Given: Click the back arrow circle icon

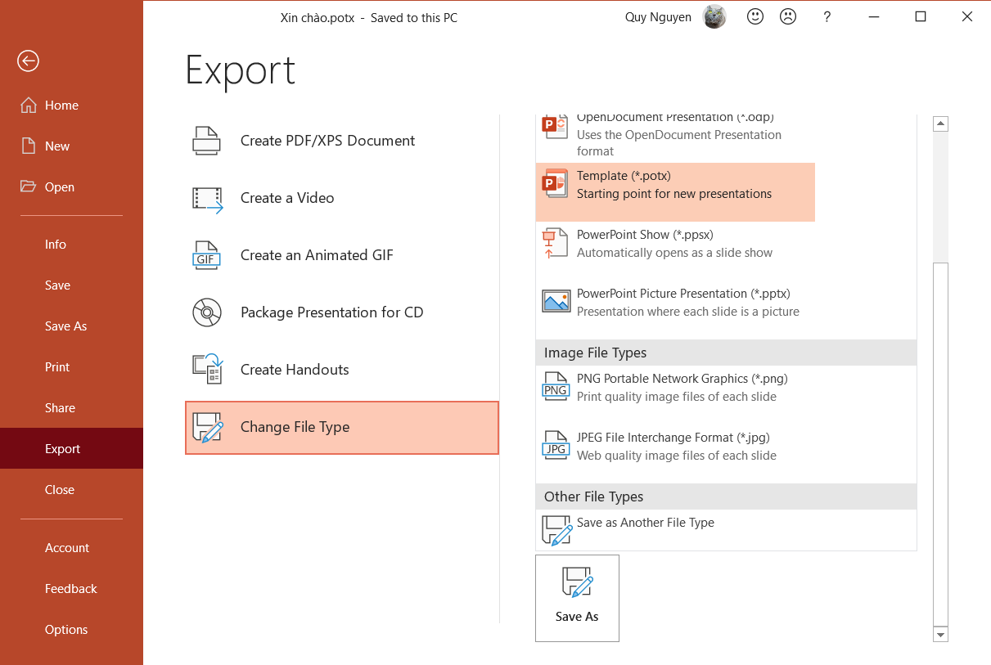Looking at the screenshot, I should pyautogui.click(x=28, y=61).
